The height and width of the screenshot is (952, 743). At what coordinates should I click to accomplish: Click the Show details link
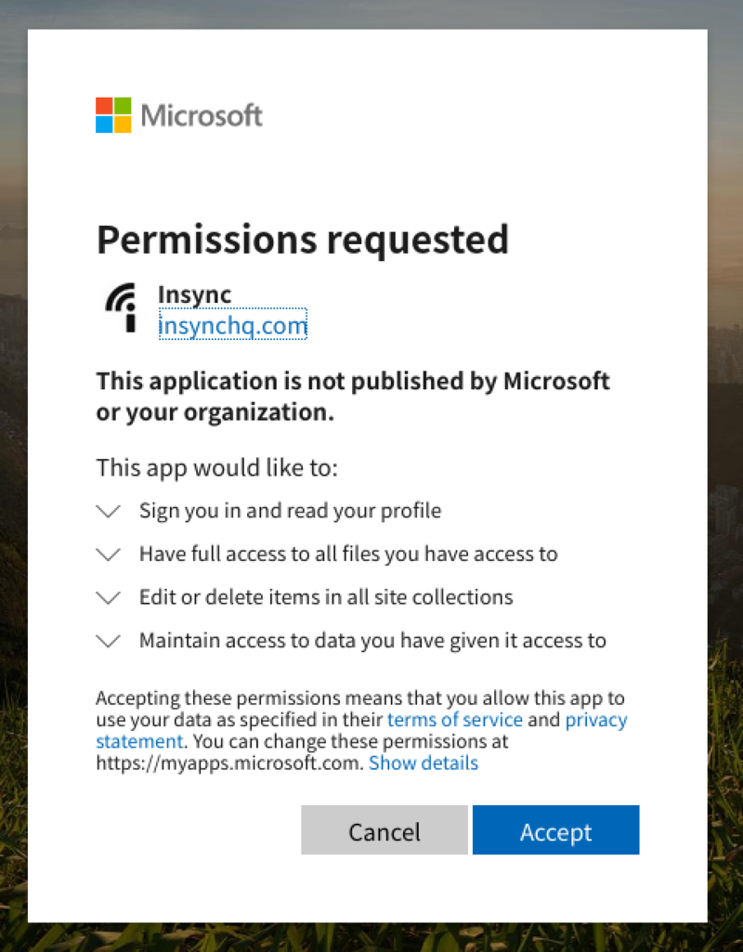click(x=424, y=763)
